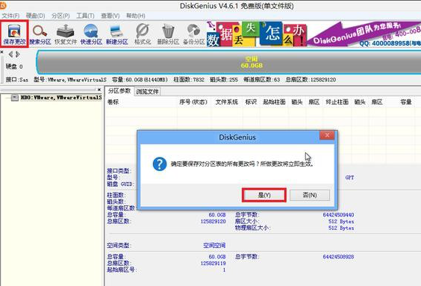Screen dimensions: 421x286
Task: Open the File (文件) menu
Action: coord(10,16)
